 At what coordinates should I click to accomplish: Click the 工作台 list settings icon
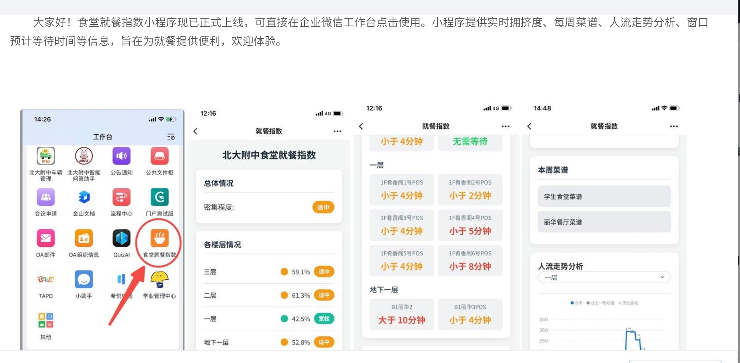(171, 137)
